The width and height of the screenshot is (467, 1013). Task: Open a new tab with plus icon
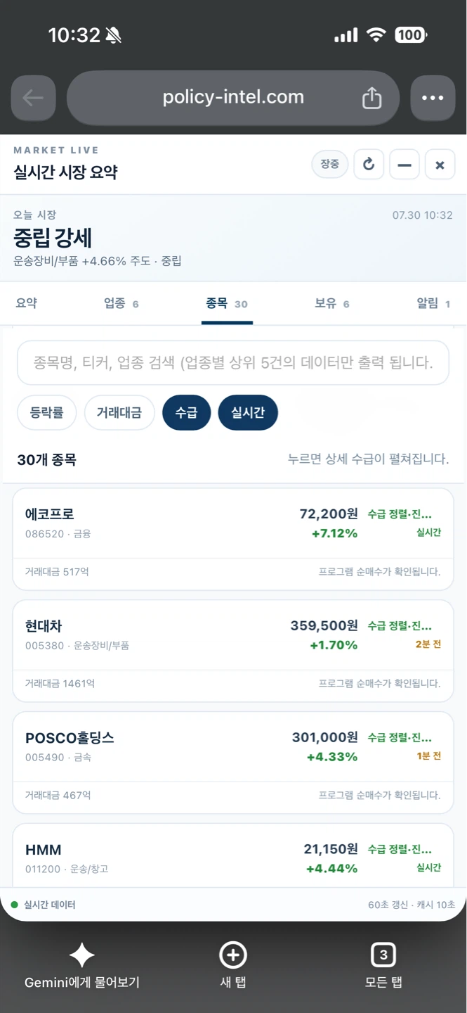pyautogui.click(x=233, y=955)
